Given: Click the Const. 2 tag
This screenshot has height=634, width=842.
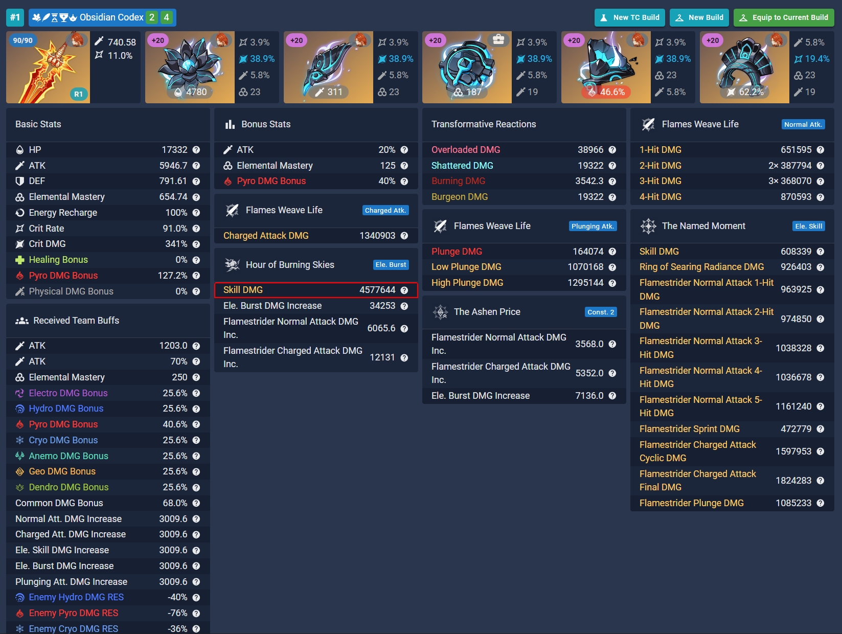Looking at the screenshot, I should pyautogui.click(x=601, y=312).
